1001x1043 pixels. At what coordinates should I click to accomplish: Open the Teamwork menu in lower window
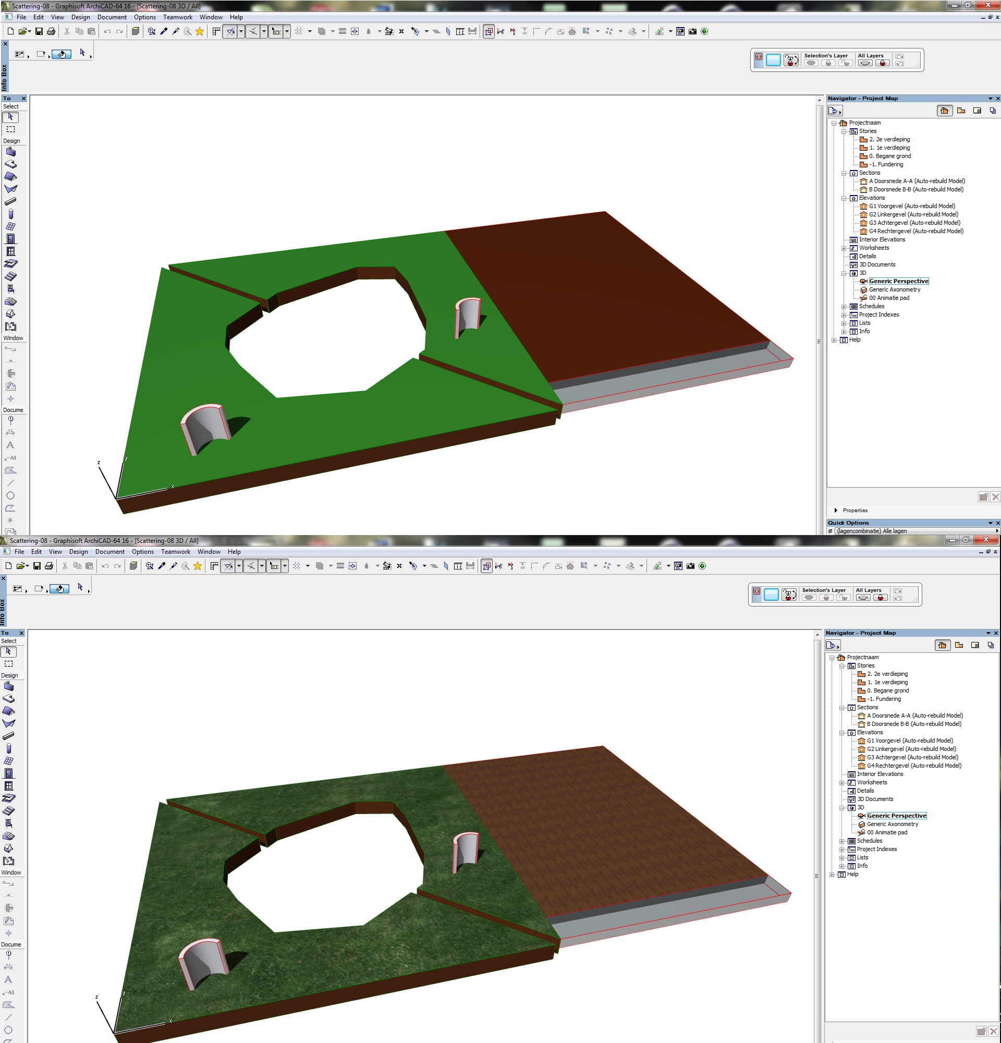coord(176,552)
